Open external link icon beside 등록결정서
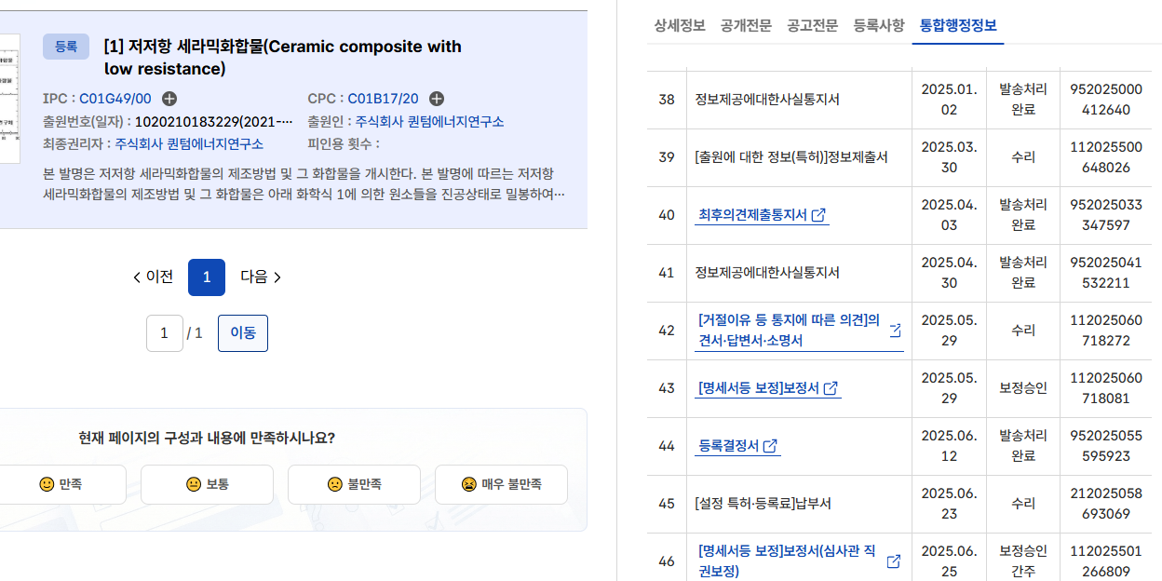The image size is (1162, 581). pyautogui.click(x=770, y=446)
